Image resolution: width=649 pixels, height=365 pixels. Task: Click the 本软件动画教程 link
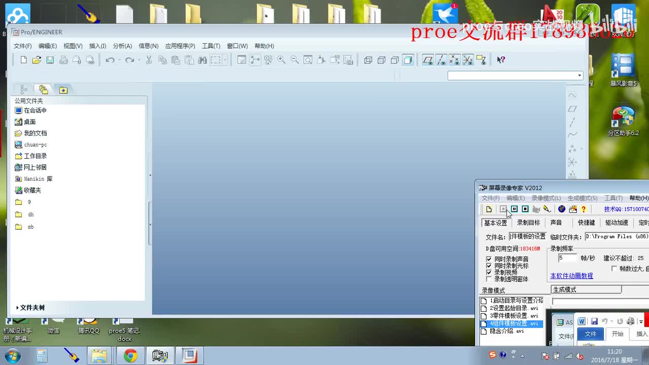click(x=571, y=276)
